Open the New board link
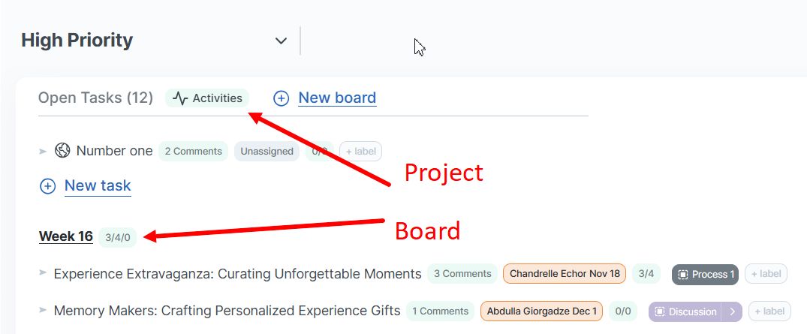 337,98
